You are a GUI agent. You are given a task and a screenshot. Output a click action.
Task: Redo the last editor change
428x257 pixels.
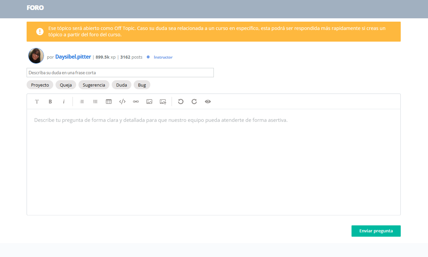(194, 102)
